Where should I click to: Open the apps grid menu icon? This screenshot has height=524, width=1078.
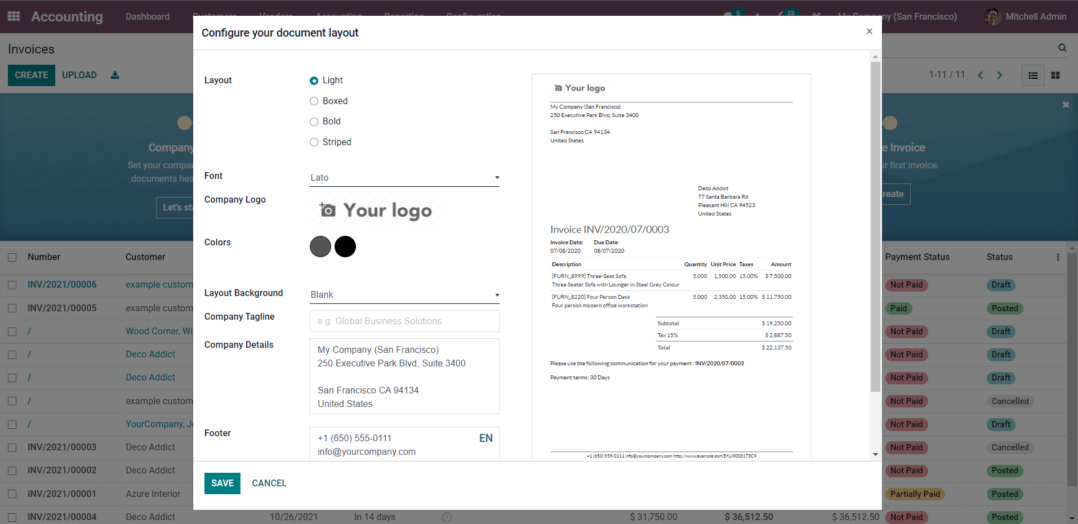(x=14, y=16)
